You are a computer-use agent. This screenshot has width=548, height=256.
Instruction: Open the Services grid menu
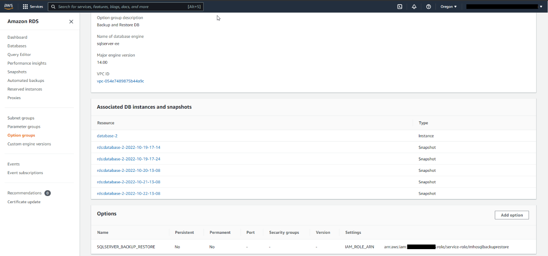(33, 7)
